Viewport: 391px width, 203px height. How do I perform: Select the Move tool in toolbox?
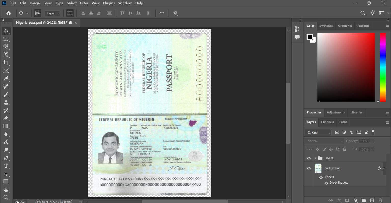[x=6, y=31]
